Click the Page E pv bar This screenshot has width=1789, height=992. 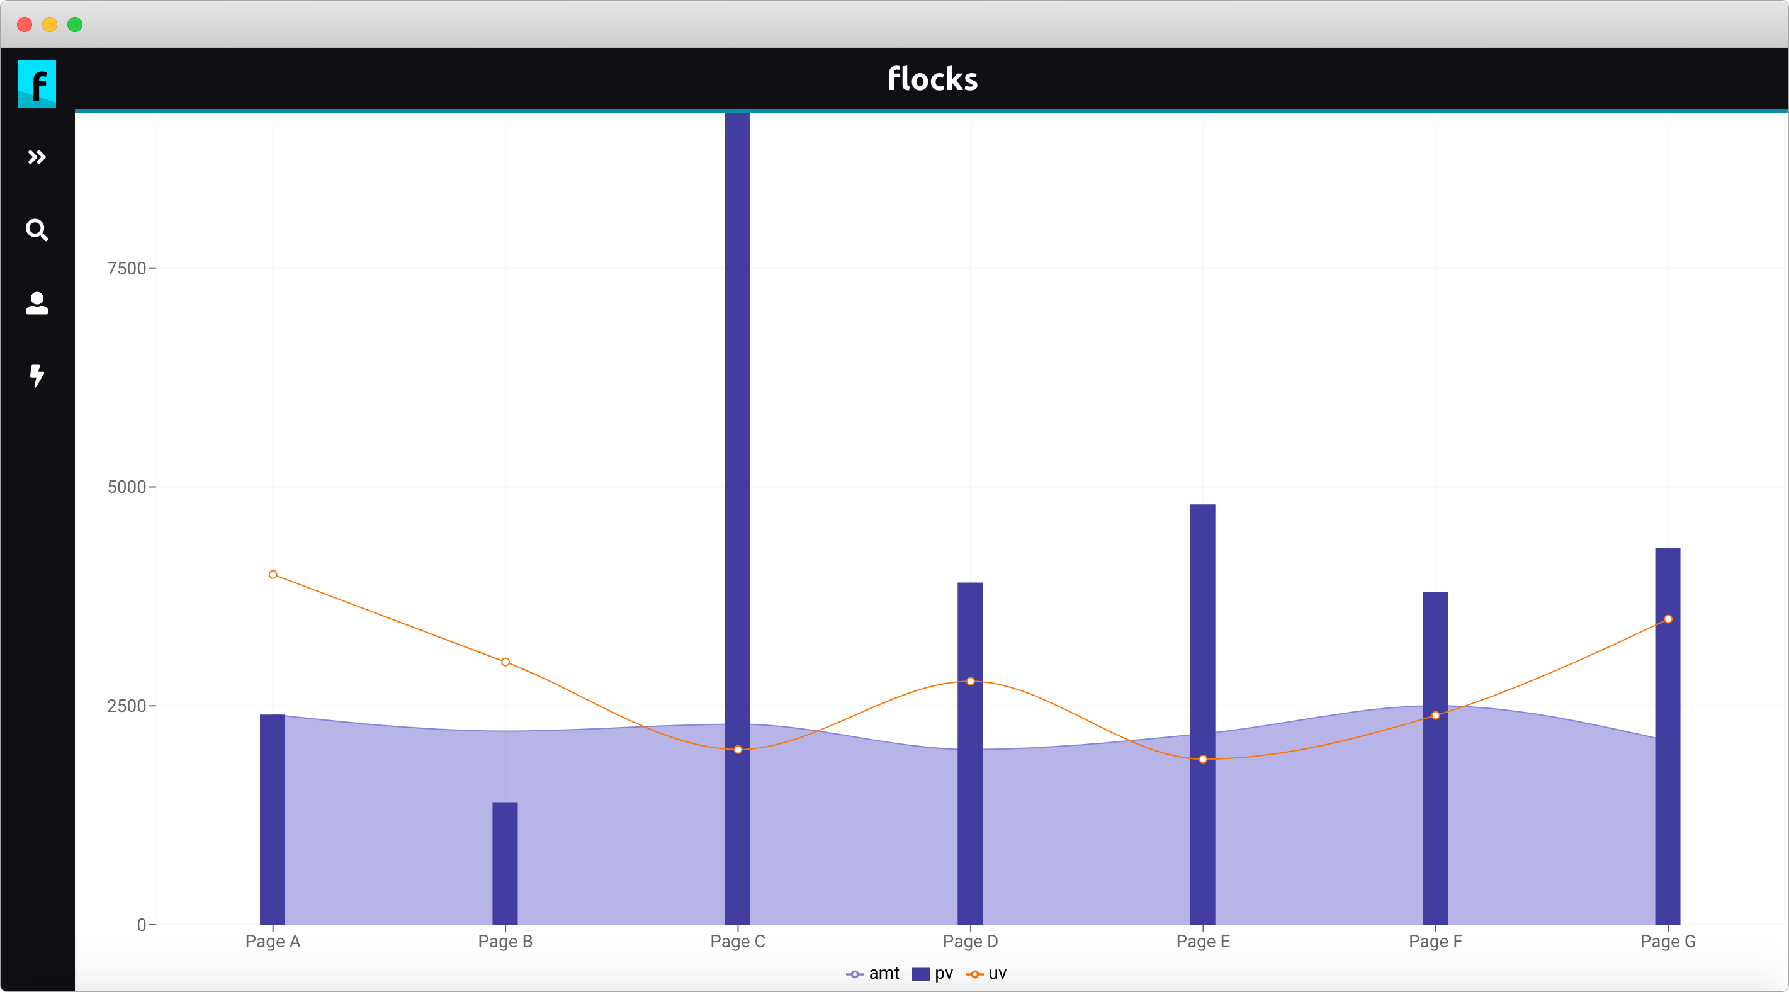1202,625
